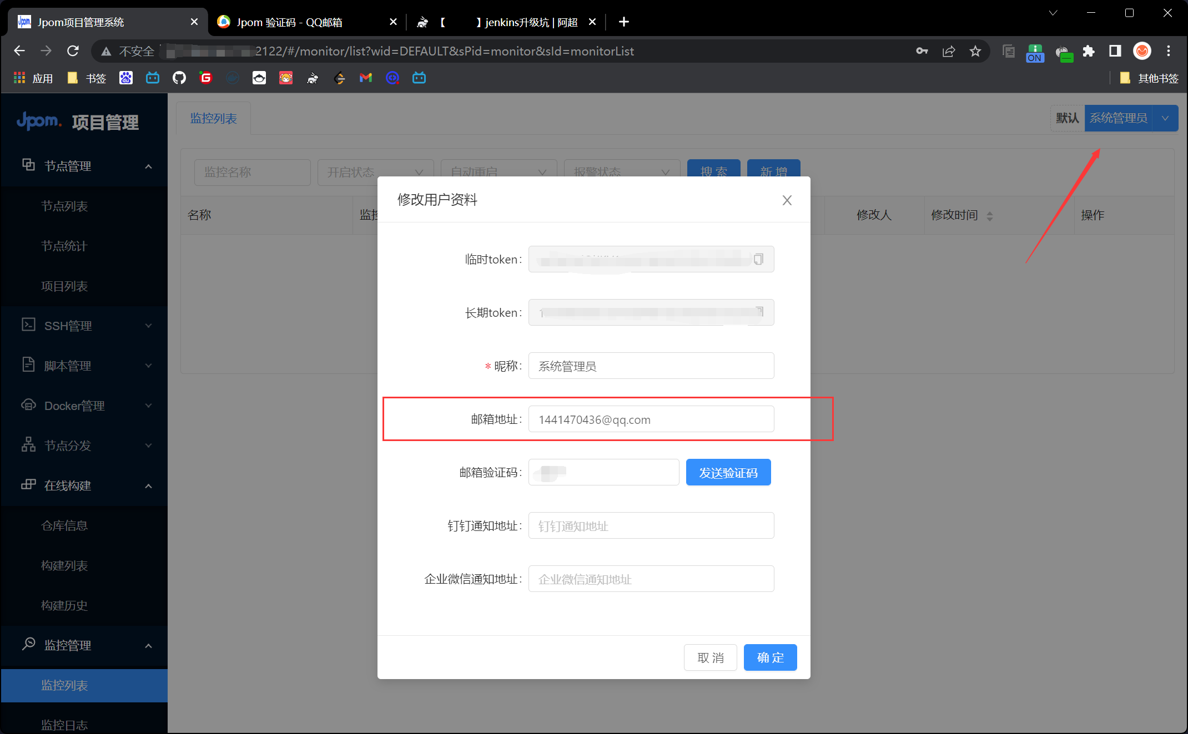Viewport: 1188px width, 734px height.
Task: Expand the SSH管理 sidebar menu
Action: (84, 326)
